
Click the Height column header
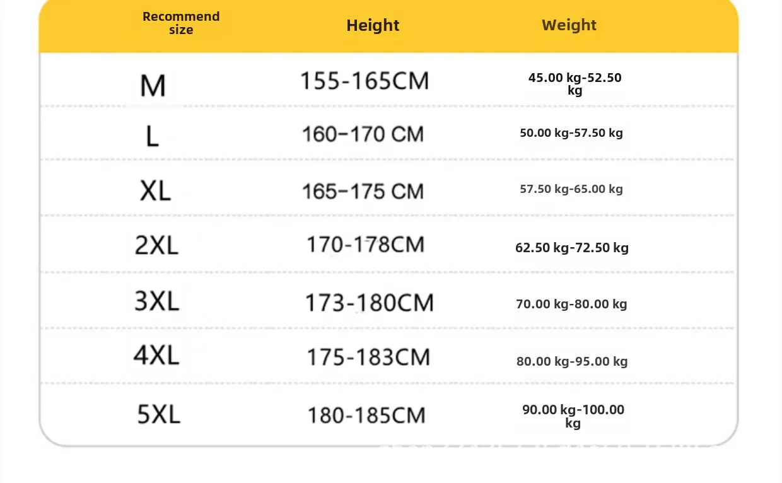(373, 25)
